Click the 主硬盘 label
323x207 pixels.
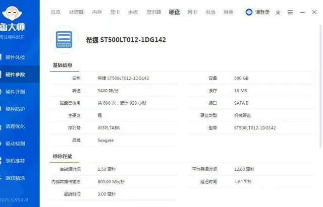pos(74,115)
